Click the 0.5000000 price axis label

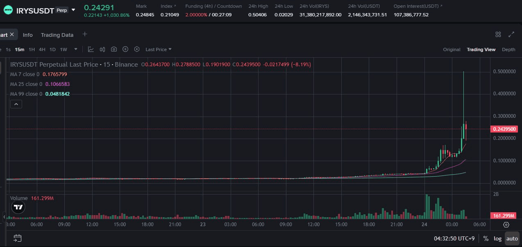click(x=504, y=72)
